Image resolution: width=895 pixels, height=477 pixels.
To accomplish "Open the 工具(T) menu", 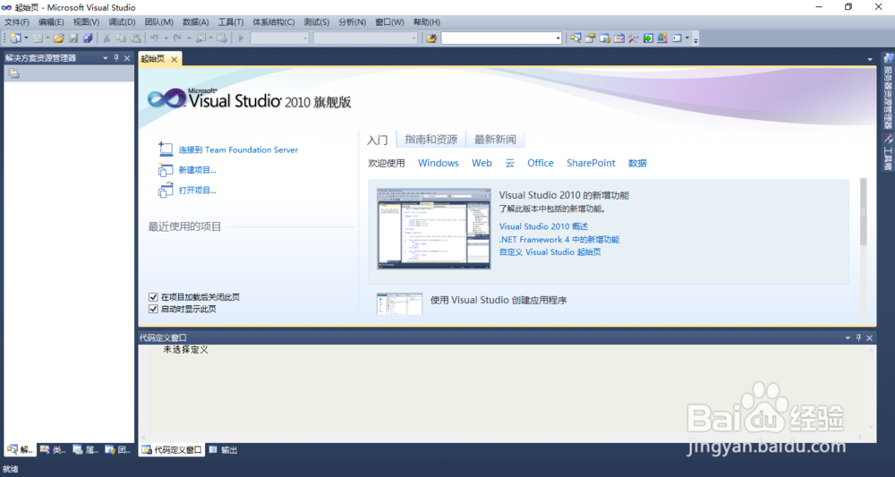I will (x=231, y=21).
